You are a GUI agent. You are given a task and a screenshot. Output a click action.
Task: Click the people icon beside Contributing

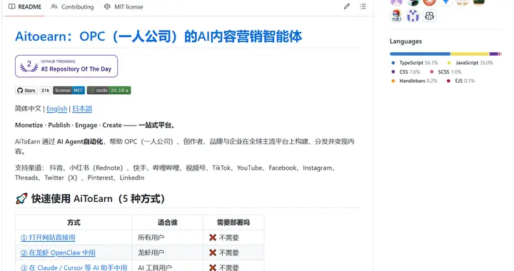pyautogui.click(x=54, y=6)
